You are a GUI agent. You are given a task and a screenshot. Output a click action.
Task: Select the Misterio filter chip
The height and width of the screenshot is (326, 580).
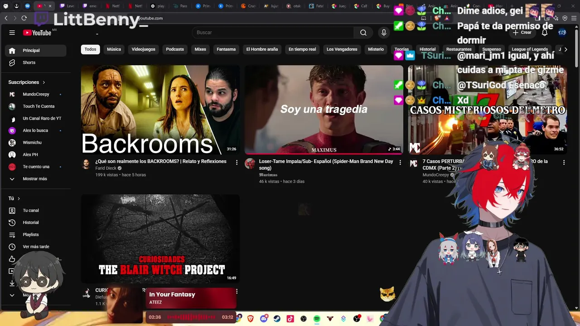(x=376, y=49)
